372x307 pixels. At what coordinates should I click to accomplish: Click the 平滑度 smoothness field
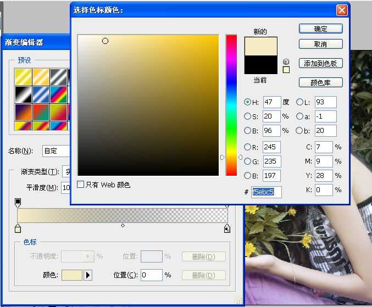[x=66, y=188]
